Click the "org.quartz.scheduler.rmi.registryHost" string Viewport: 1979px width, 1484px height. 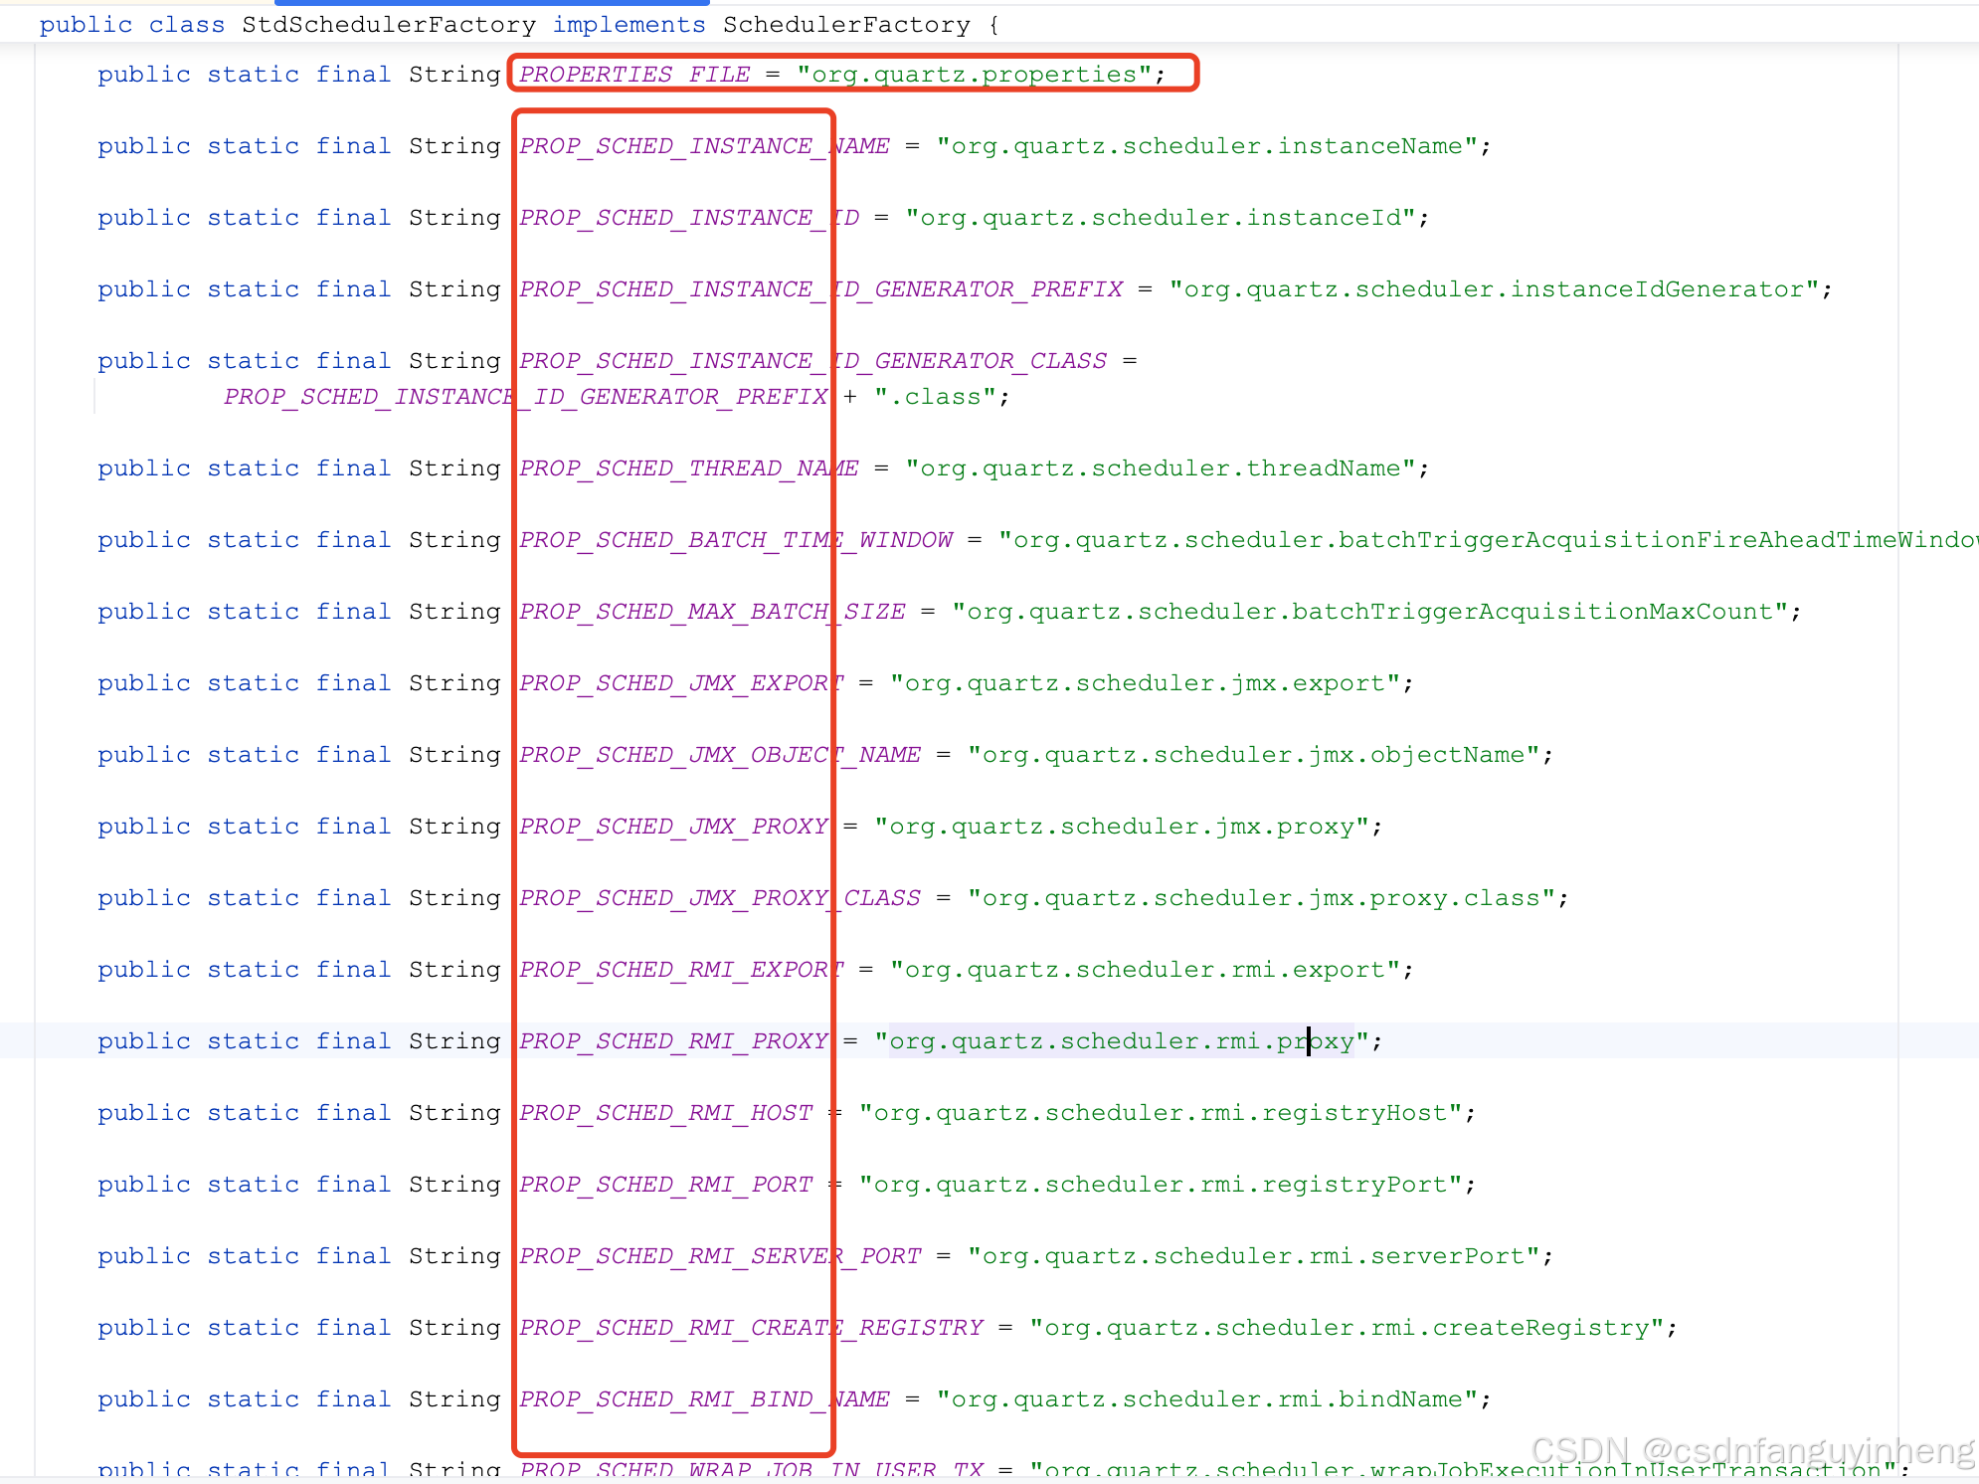coord(1160,1113)
